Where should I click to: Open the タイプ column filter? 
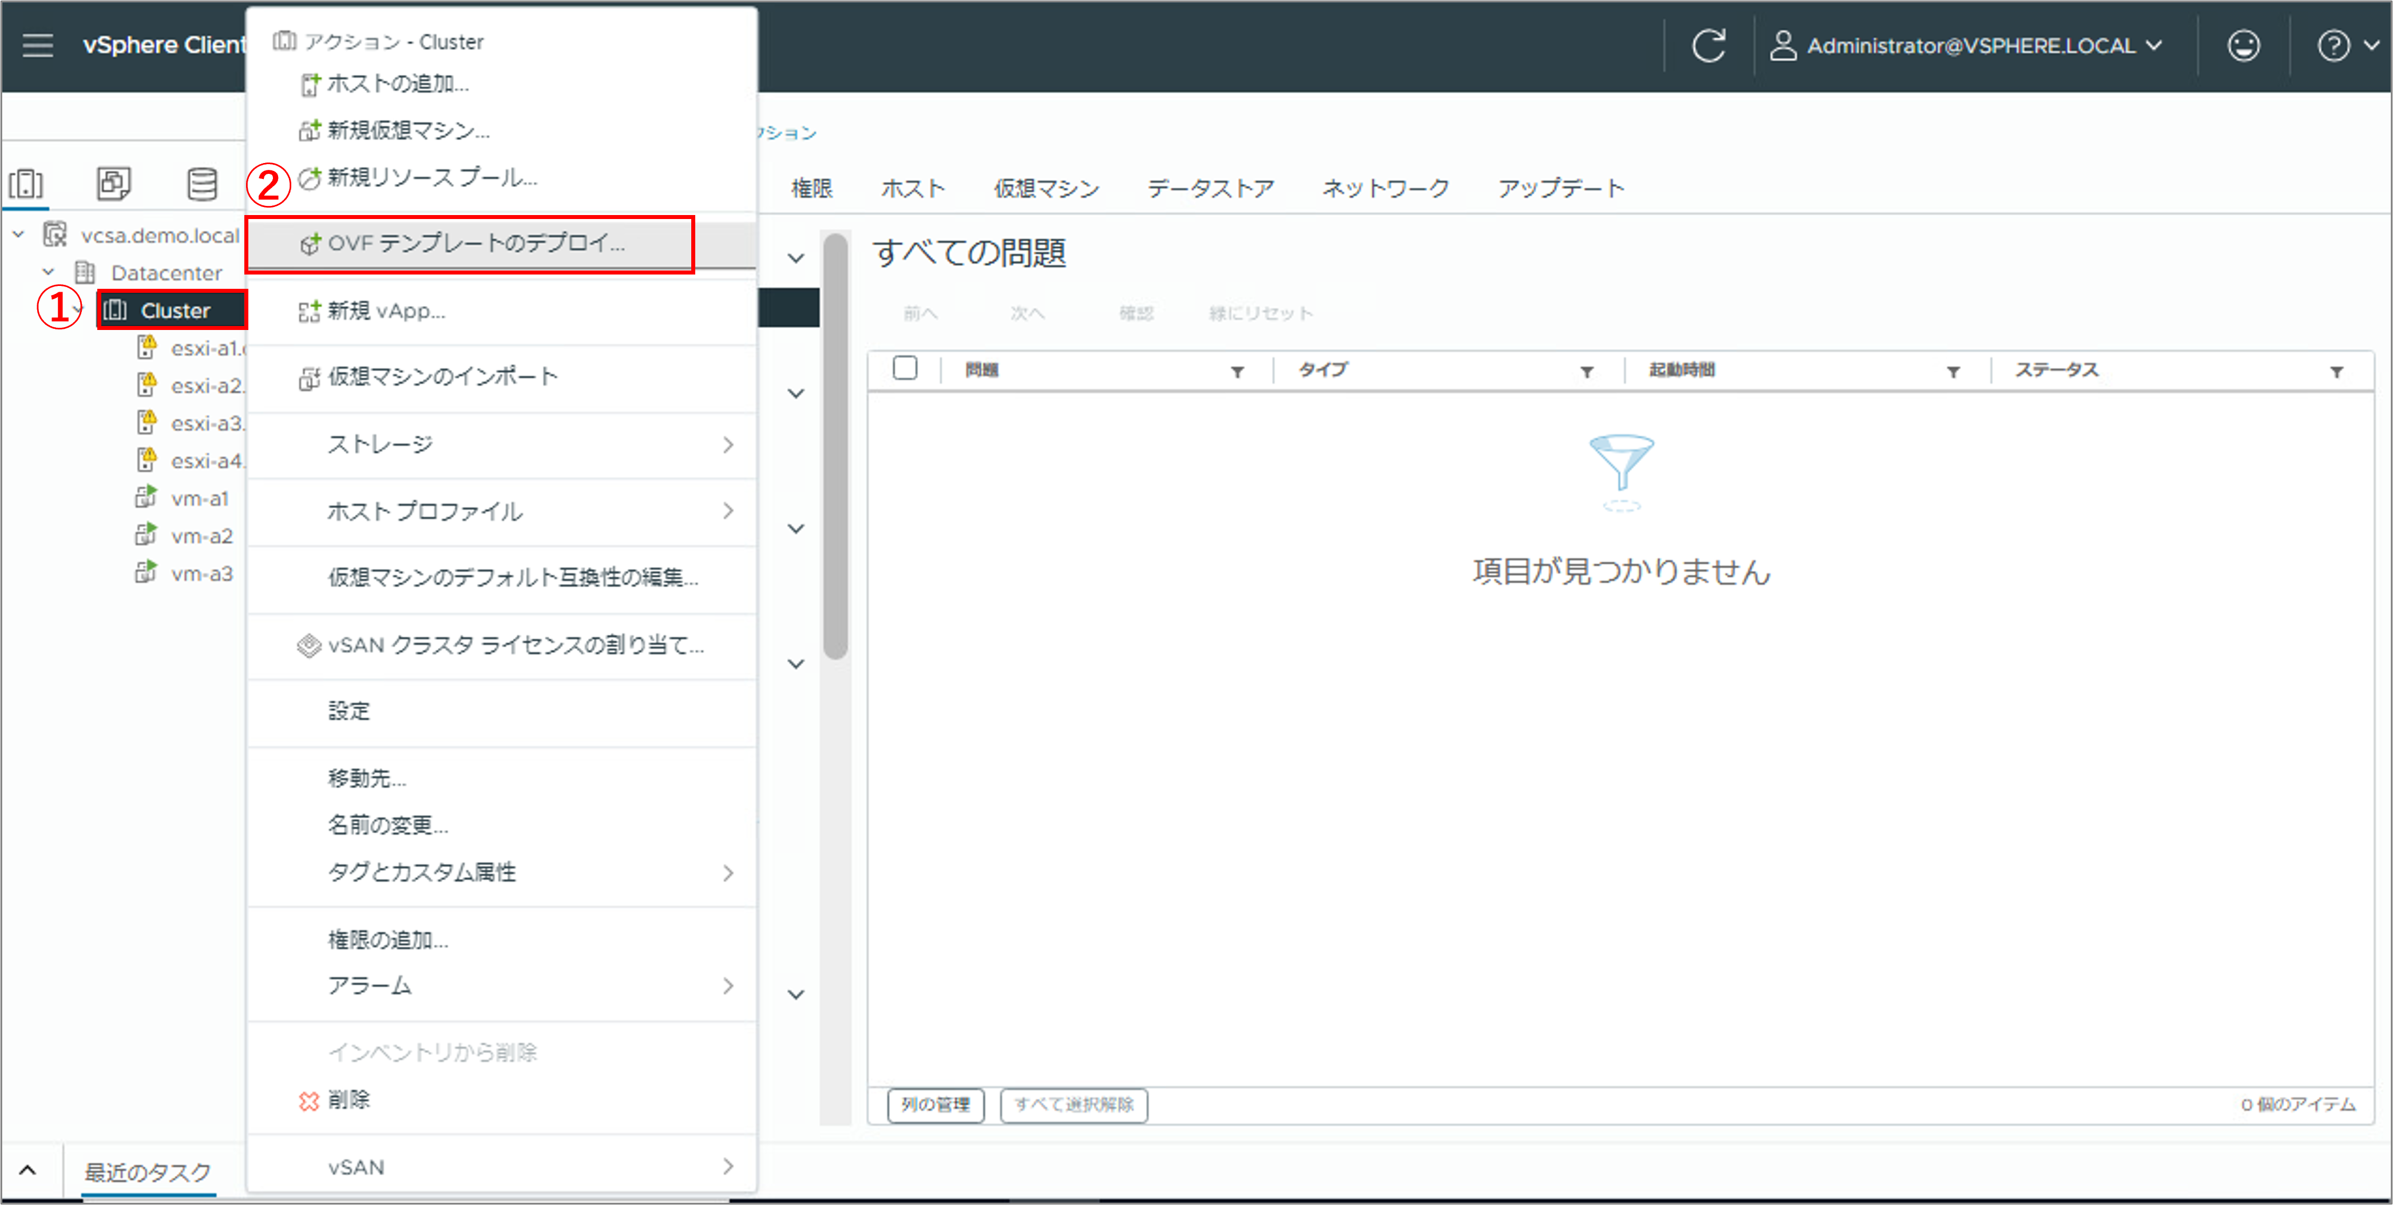coord(1587,371)
